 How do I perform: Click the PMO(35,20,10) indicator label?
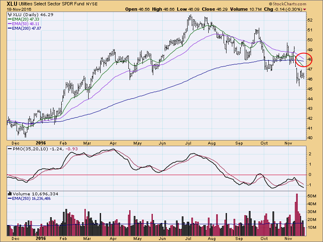(x=31, y=149)
